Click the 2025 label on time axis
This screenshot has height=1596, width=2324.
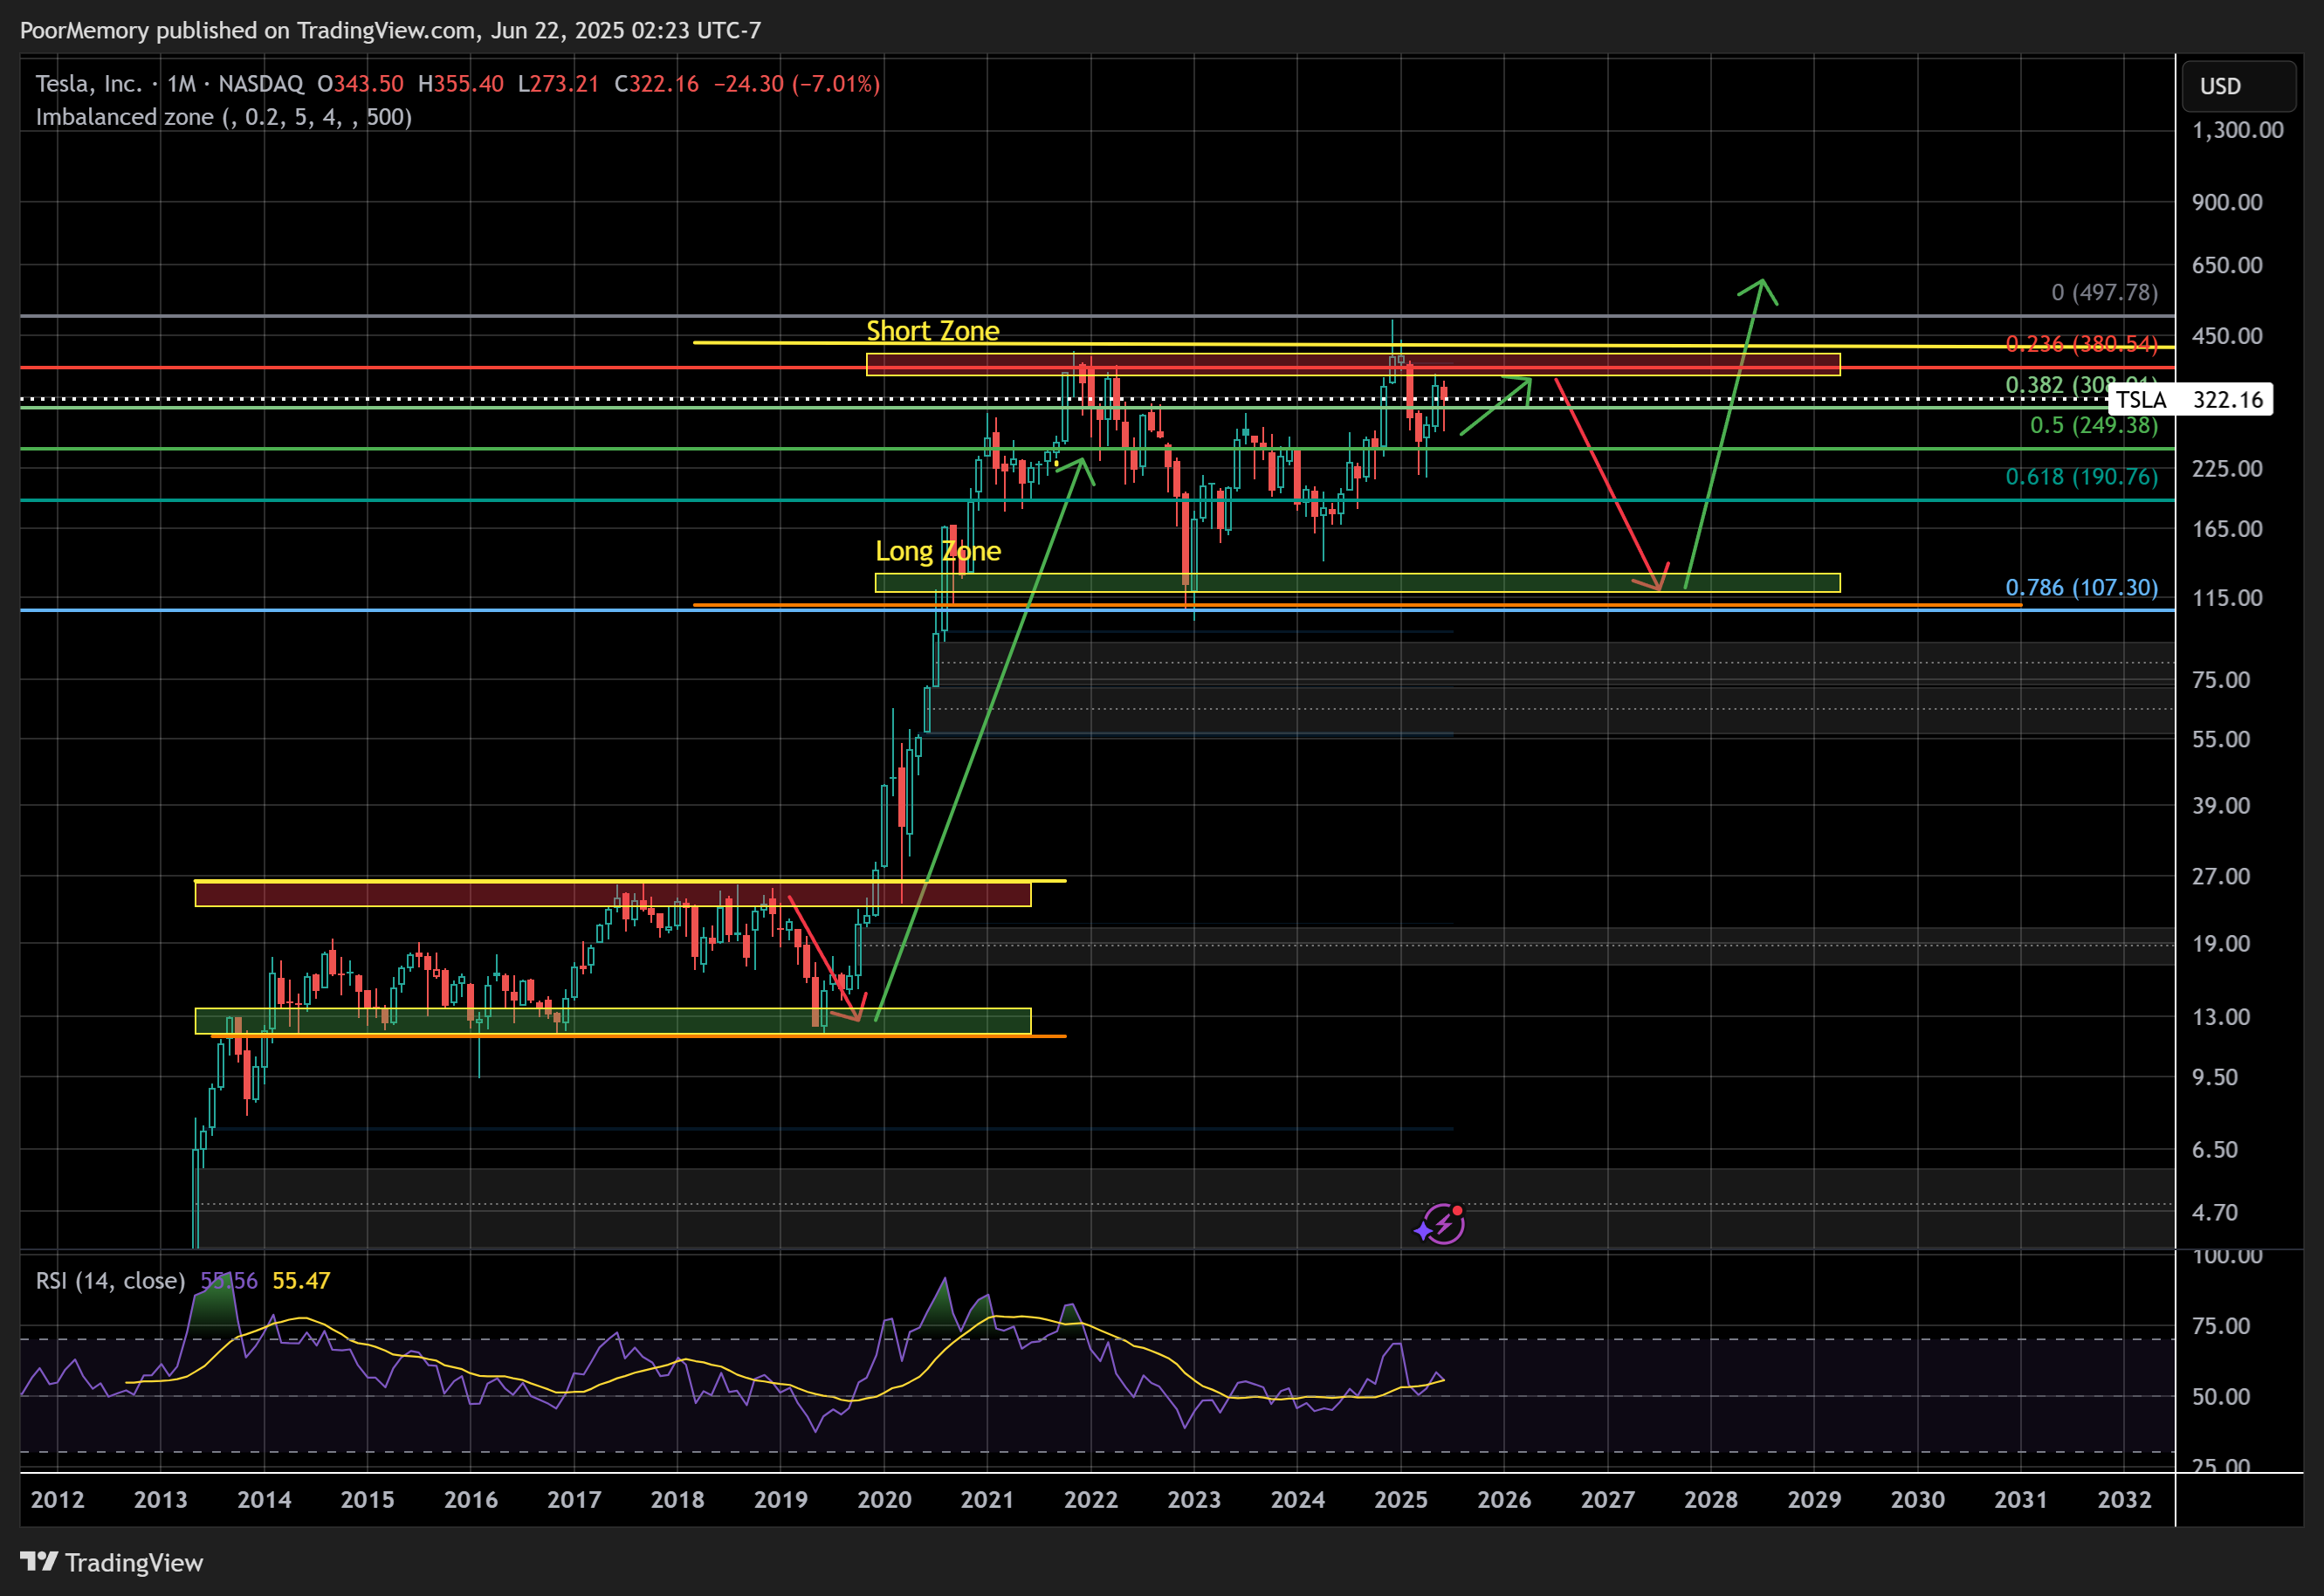(1400, 1500)
